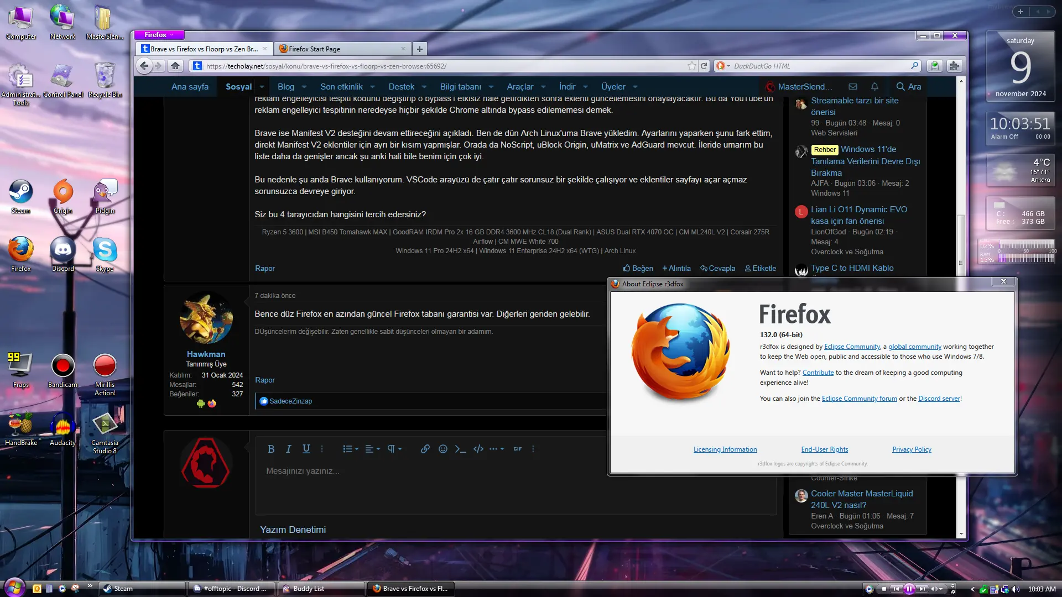Apply Underline formatting in the reply editor
1062x597 pixels.
pos(306,449)
